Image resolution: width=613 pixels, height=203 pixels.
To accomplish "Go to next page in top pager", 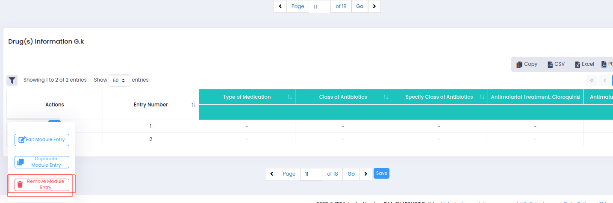I will [x=374, y=6].
